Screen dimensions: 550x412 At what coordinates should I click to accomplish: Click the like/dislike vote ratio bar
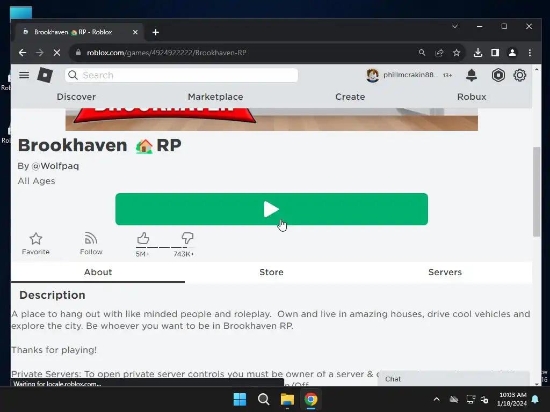coord(165,247)
